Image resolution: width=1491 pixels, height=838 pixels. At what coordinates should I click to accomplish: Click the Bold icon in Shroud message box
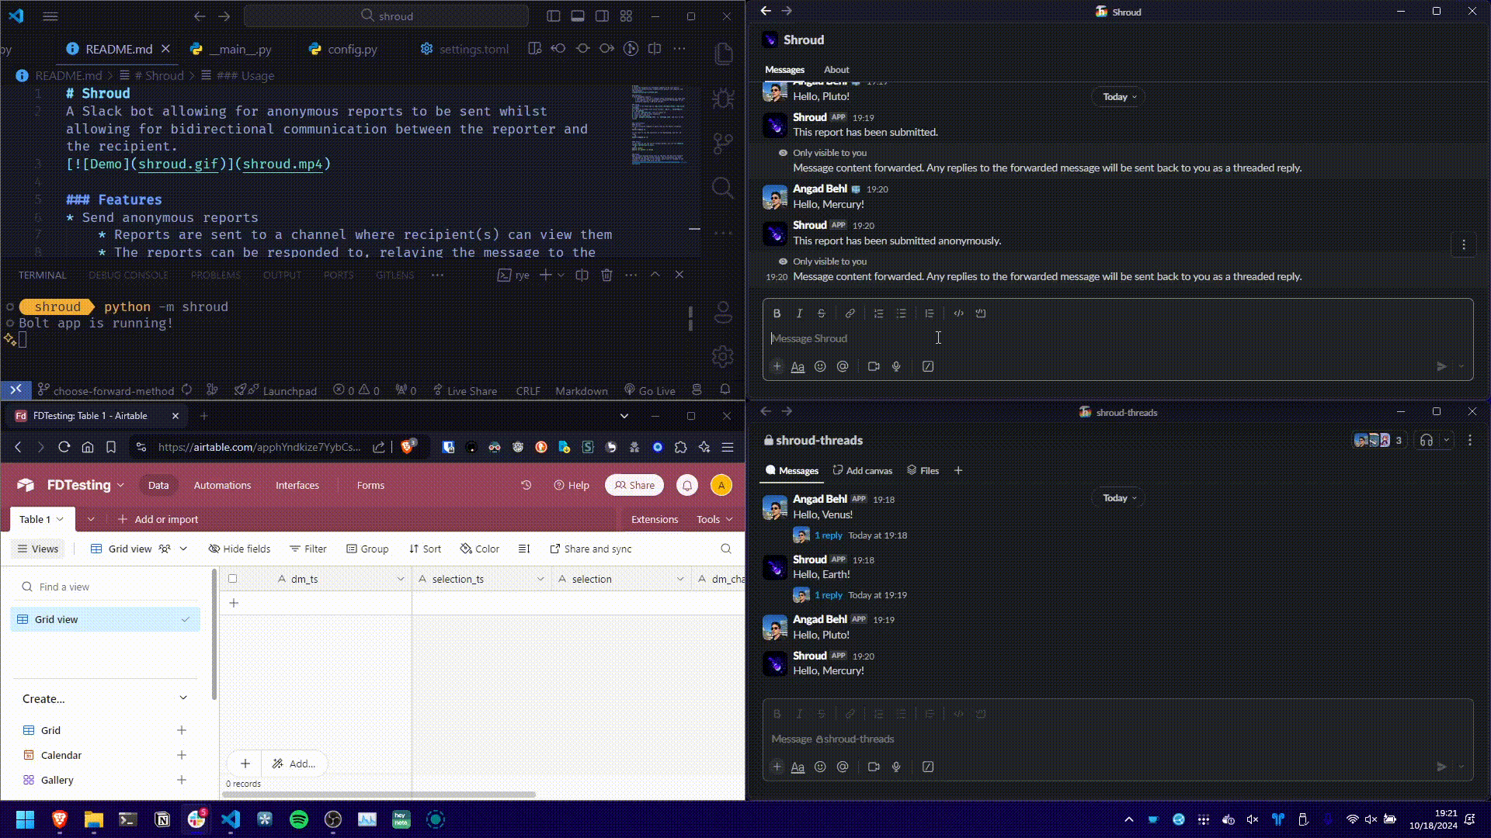pos(777,313)
